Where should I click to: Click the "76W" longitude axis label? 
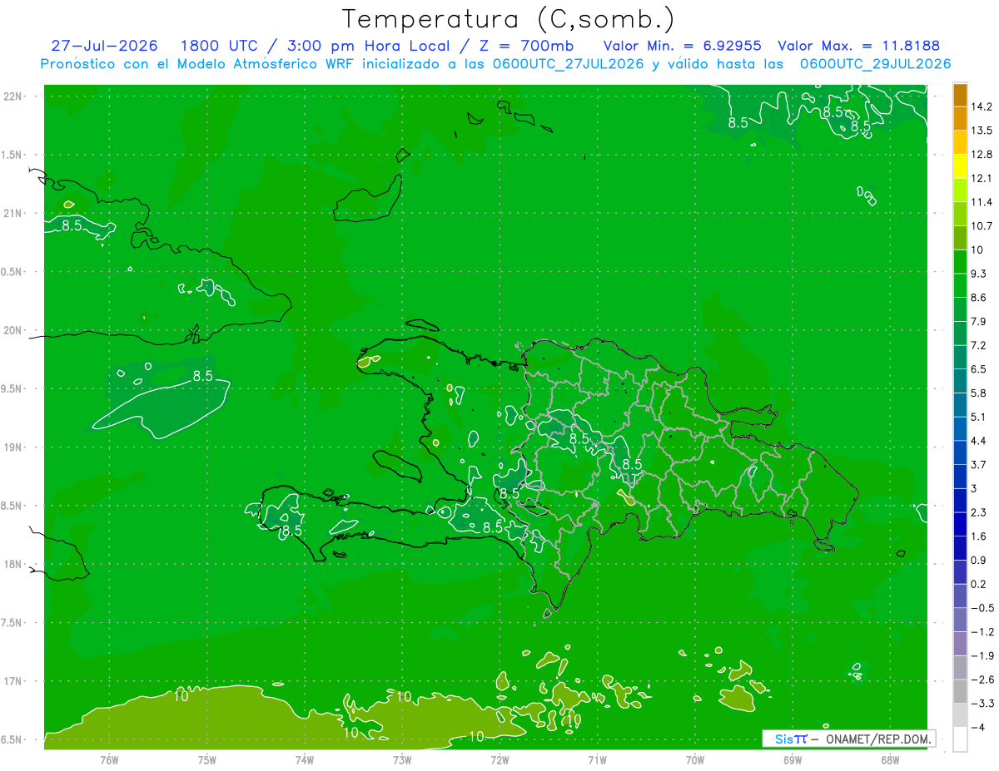pos(109,760)
